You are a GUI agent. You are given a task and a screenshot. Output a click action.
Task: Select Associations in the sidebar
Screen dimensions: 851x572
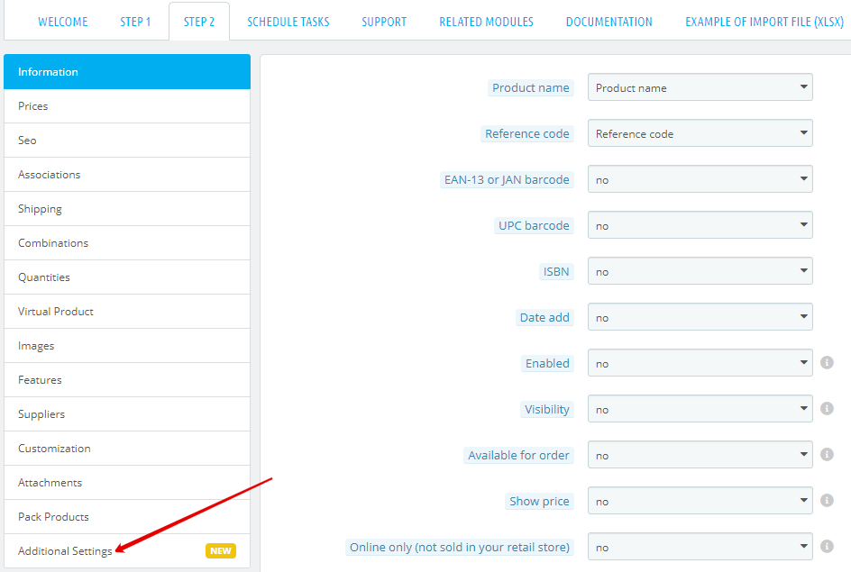(127, 175)
